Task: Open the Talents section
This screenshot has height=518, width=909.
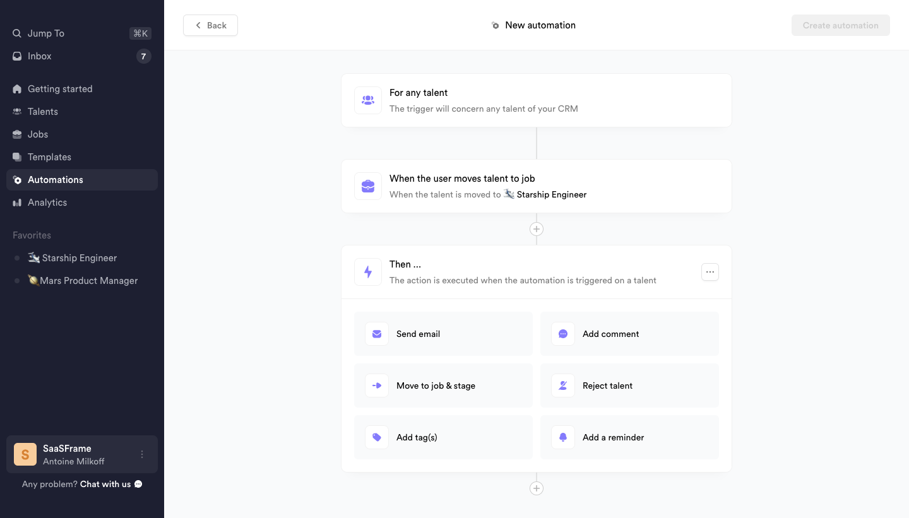Action: tap(82, 112)
